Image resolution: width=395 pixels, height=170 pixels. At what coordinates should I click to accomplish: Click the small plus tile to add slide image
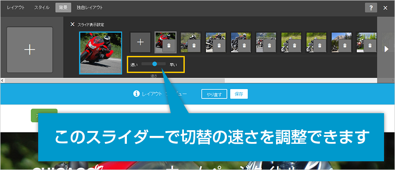(x=140, y=42)
